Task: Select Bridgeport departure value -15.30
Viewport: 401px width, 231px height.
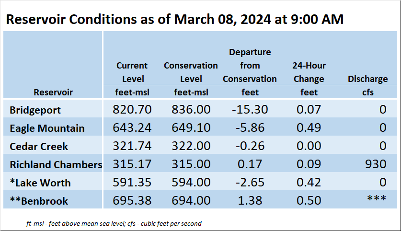Action: tap(250, 109)
